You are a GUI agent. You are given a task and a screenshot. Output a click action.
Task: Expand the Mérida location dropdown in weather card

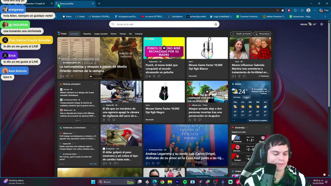click(243, 84)
